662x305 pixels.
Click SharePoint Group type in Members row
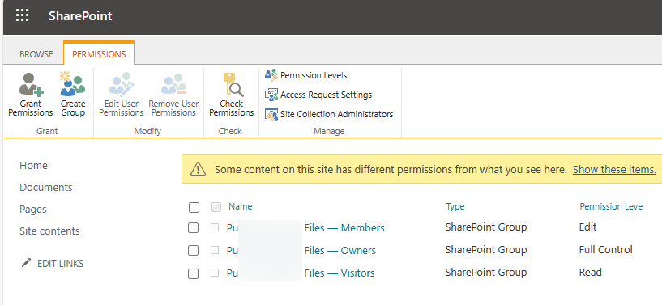click(486, 227)
